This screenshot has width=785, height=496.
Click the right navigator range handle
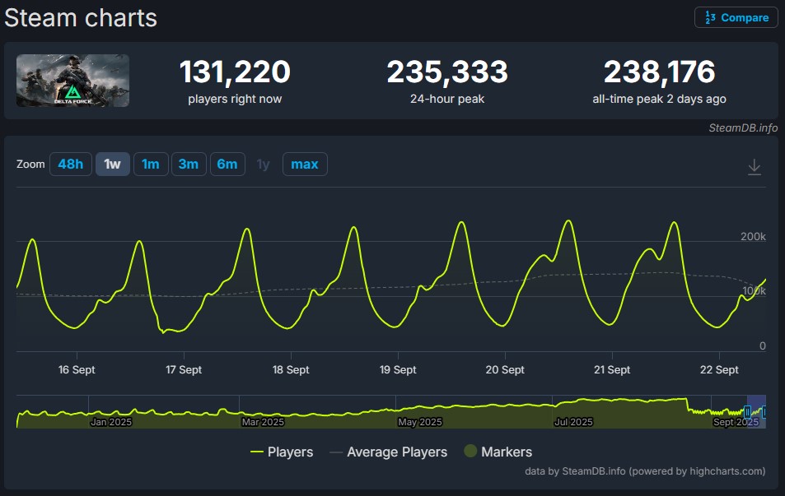point(764,411)
